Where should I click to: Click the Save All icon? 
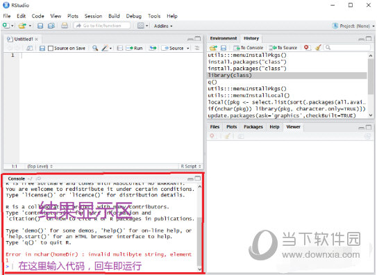(x=51, y=26)
